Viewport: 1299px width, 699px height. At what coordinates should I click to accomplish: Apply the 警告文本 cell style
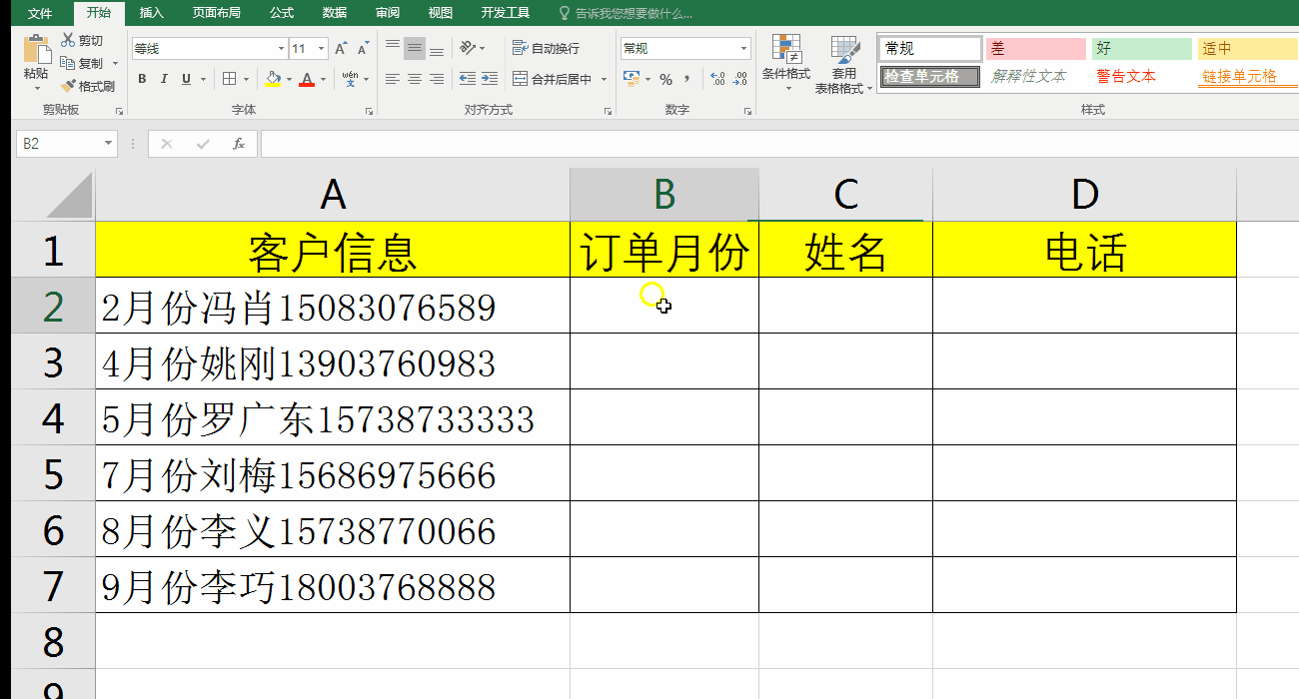point(1124,75)
